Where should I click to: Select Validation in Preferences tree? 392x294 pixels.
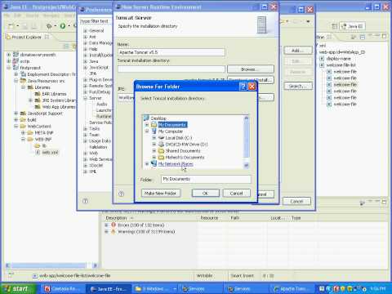coord(98,147)
